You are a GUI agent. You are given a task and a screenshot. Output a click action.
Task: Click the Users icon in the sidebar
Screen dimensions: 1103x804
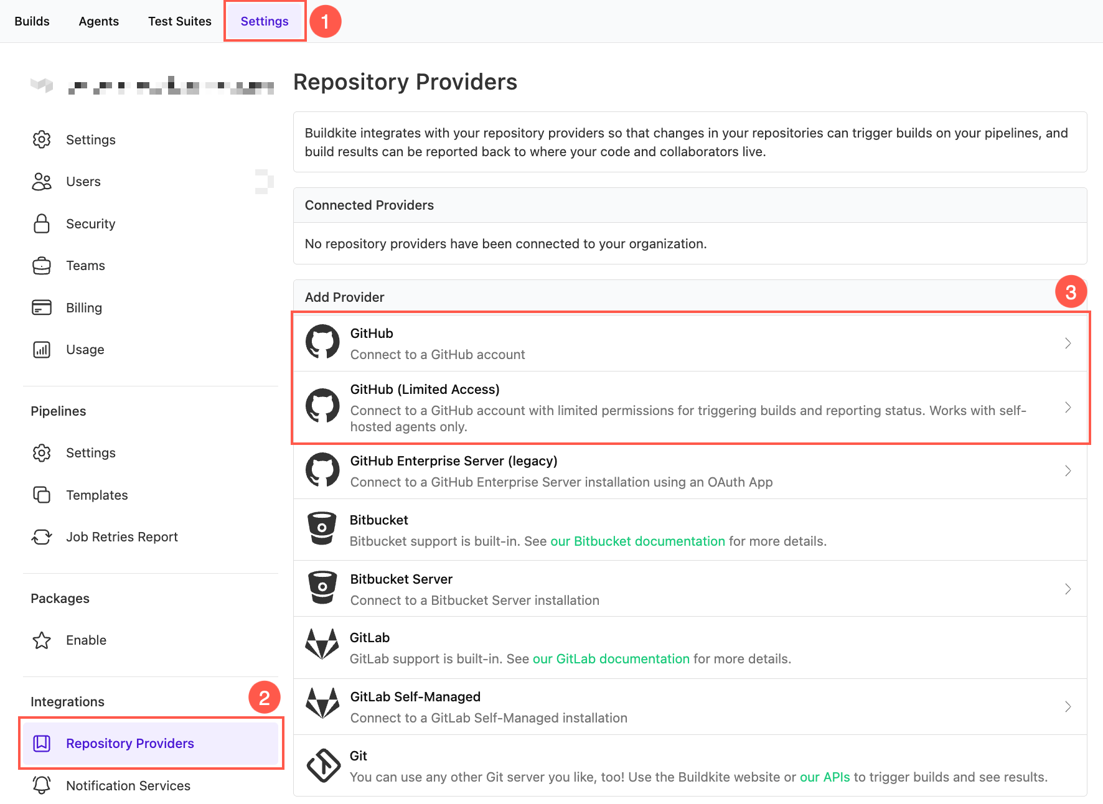[x=41, y=181]
